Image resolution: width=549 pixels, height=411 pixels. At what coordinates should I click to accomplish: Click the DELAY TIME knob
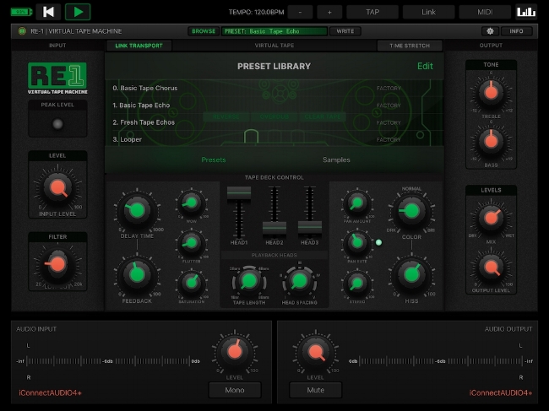(137, 210)
